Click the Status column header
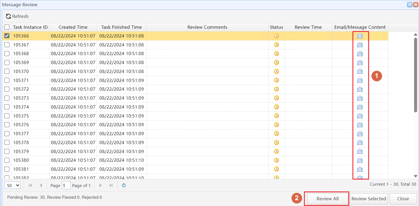Screen dimensions: 419x206 point(276,27)
